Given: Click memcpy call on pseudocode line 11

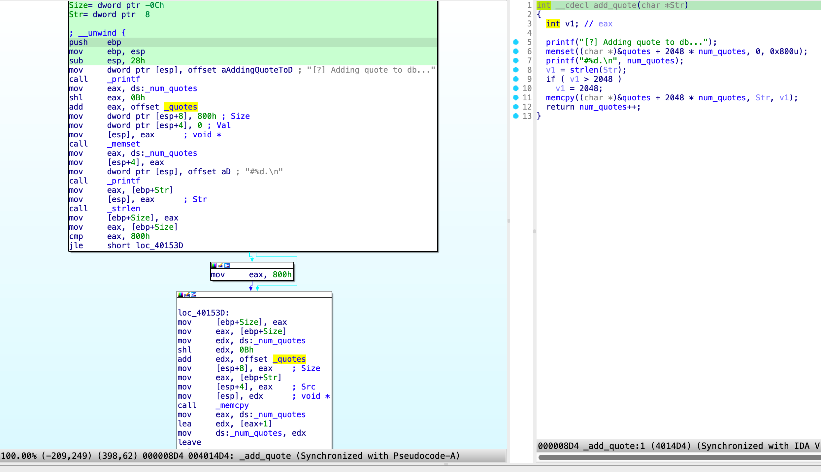Looking at the screenshot, I should 560,98.
